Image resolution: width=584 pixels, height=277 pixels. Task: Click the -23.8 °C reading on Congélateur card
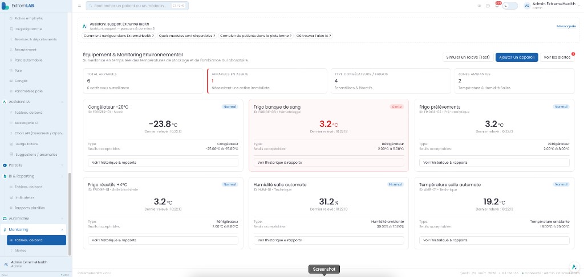(163, 124)
